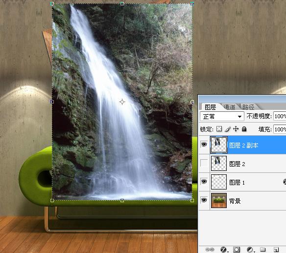Click the 不透明度 opacity value field
The image size is (286, 253).
[280, 116]
